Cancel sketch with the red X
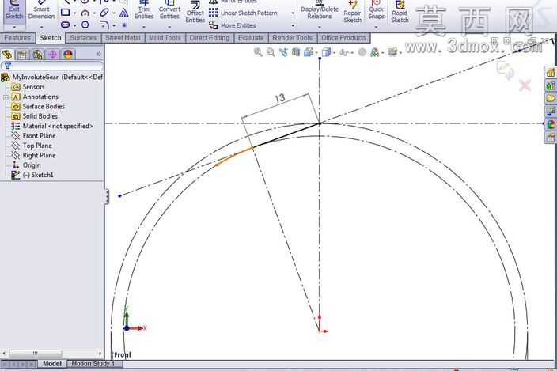Image resolution: width=557 pixels, height=371 pixels. [525, 85]
